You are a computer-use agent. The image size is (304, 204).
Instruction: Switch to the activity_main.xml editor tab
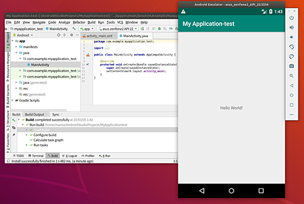99,36
